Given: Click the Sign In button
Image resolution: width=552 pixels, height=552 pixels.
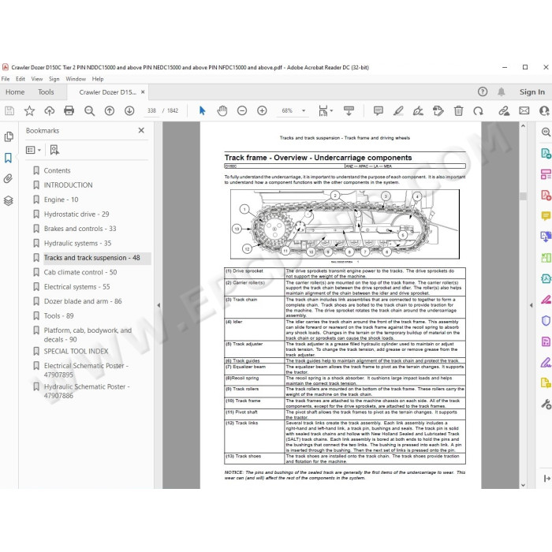Looking at the screenshot, I should click(x=532, y=92).
